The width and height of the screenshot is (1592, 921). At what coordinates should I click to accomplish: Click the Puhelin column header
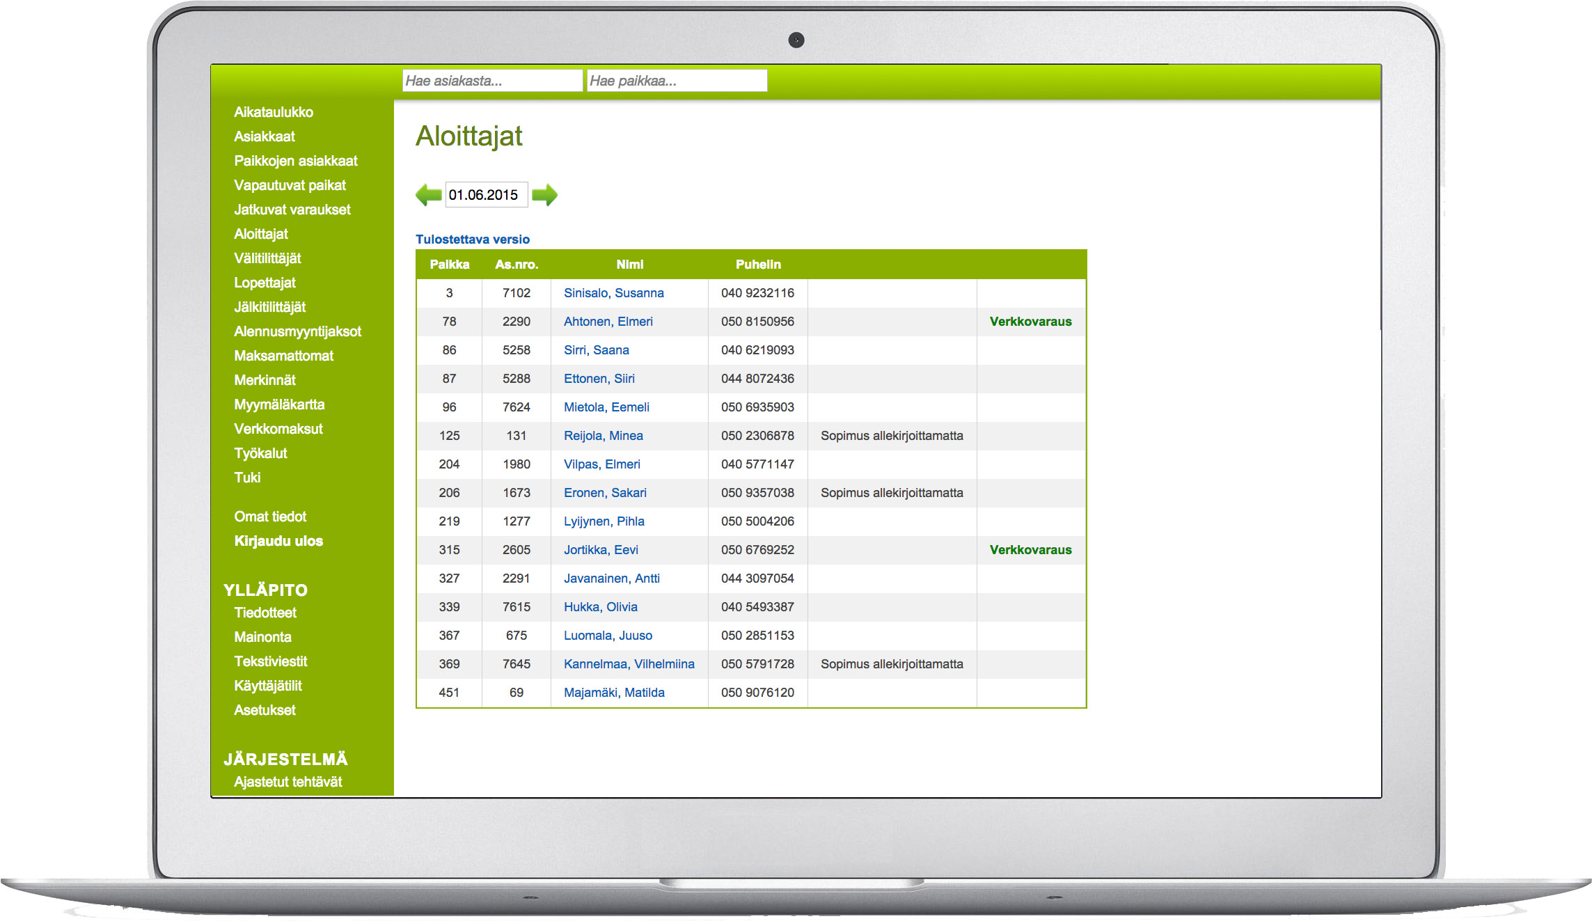pos(758,265)
